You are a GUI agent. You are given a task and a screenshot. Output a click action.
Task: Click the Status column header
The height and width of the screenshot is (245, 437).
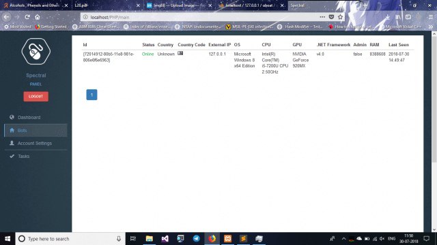tap(148, 45)
